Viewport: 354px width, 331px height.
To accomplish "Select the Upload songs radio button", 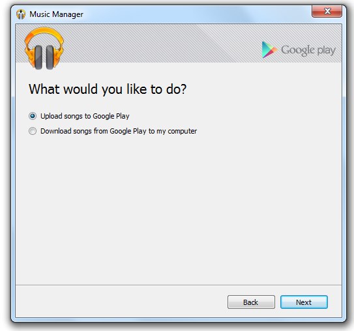I will [x=33, y=116].
